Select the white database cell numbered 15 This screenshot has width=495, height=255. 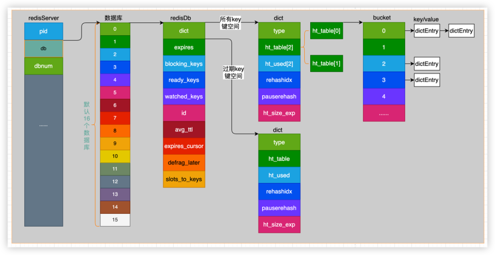[x=115, y=220]
